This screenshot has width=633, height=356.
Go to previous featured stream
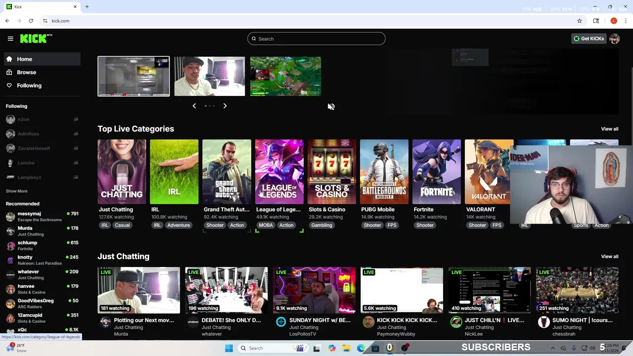pyautogui.click(x=194, y=106)
